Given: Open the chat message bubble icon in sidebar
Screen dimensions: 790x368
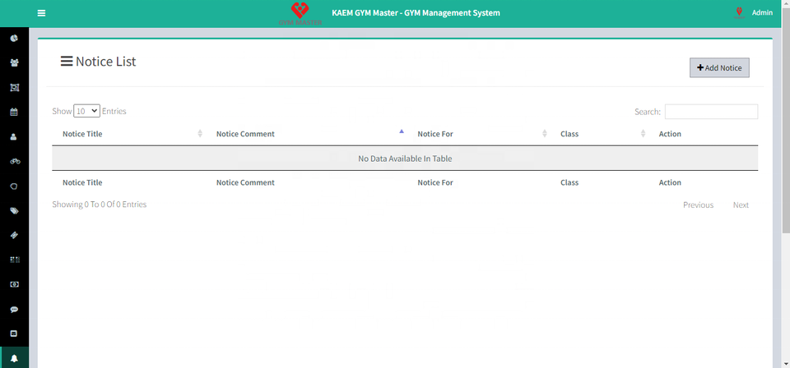Looking at the screenshot, I should tap(14, 310).
